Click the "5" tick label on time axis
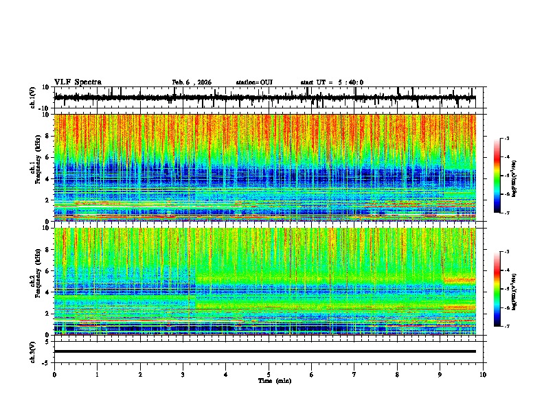Screen dimensions: 544x420 pos(269,375)
